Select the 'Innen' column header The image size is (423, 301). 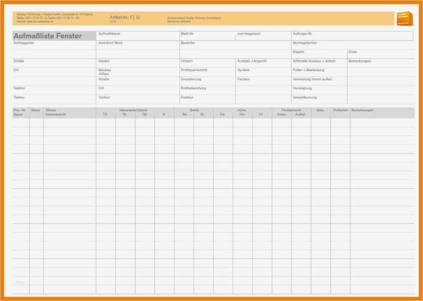click(281, 114)
